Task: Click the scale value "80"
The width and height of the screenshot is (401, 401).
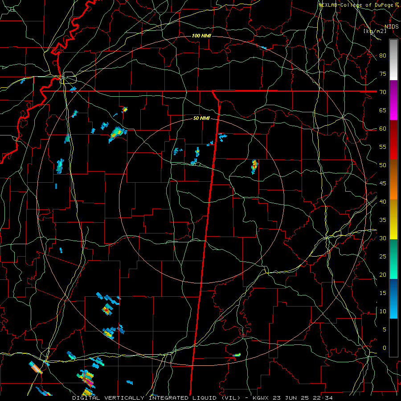Action: click(x=383, y=56)
